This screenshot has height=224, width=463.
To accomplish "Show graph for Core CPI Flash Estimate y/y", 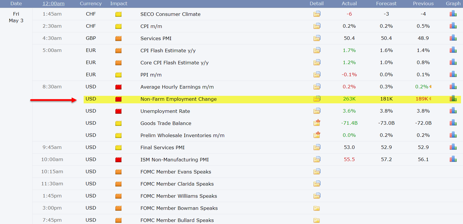I will [x=453, y=62].
